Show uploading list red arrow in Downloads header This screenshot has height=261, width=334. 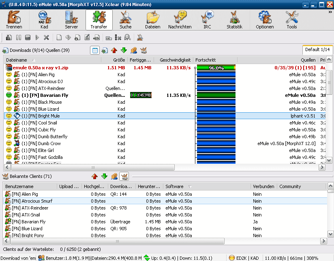pos(114,51)
